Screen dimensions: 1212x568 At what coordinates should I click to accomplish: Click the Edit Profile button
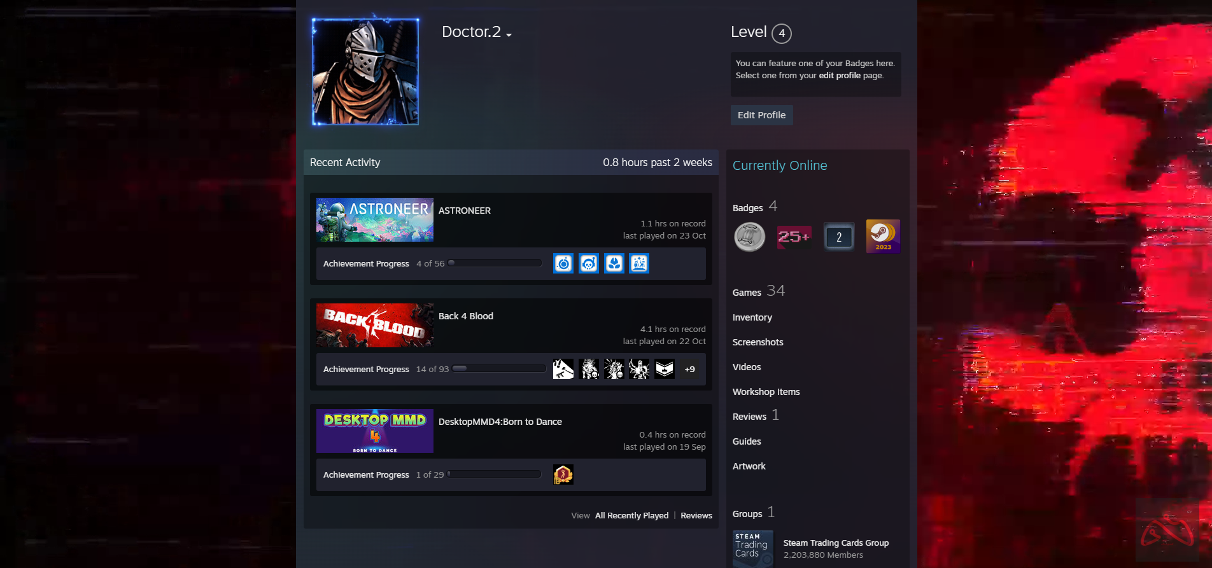click(761, 115)
